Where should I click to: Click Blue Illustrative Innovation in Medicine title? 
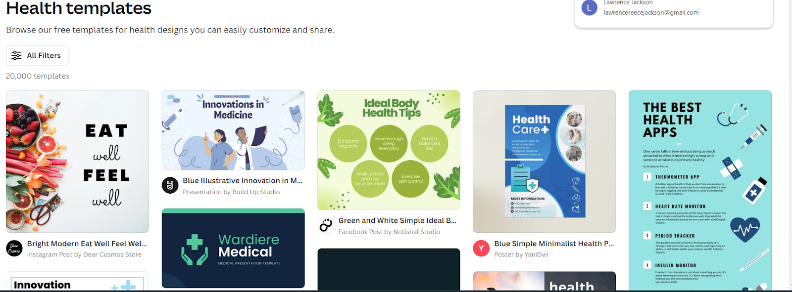[243, 181]
